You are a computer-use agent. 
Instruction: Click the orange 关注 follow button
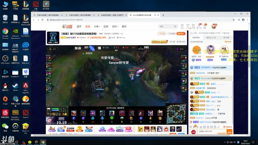pyautogui.click(x=181, y=34)
